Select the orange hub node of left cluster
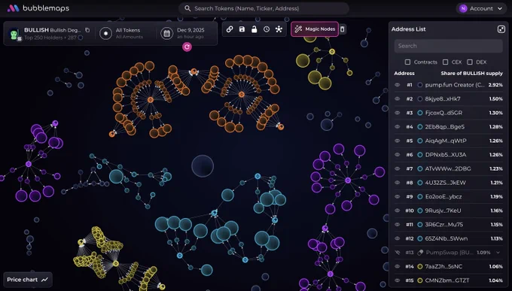512x291 pixels. [x=150, y=99]
